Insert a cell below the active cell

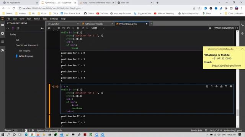point(226,86)
